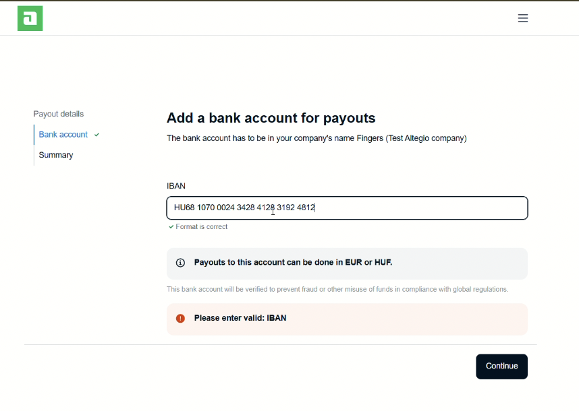
Task: Click the company name requirement subtitle
Action: tap(316, 138)
